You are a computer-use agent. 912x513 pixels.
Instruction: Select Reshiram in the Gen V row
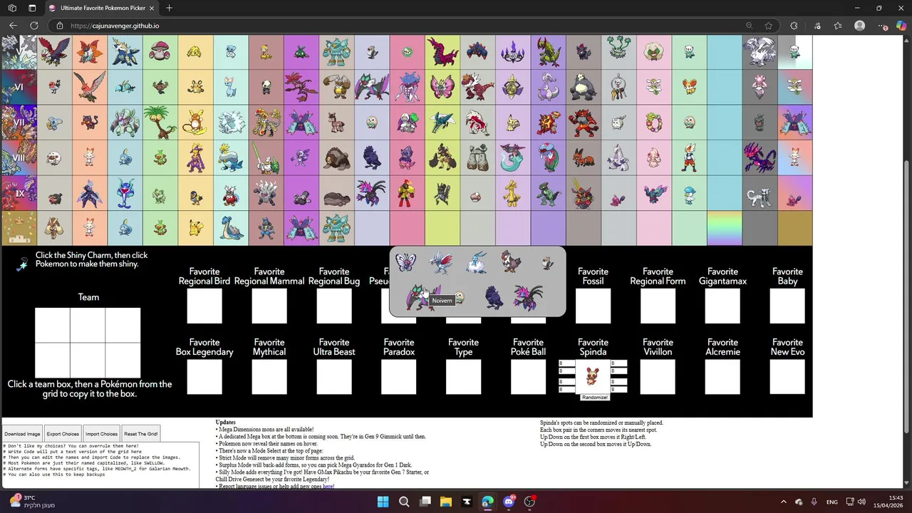coord(760,52)
